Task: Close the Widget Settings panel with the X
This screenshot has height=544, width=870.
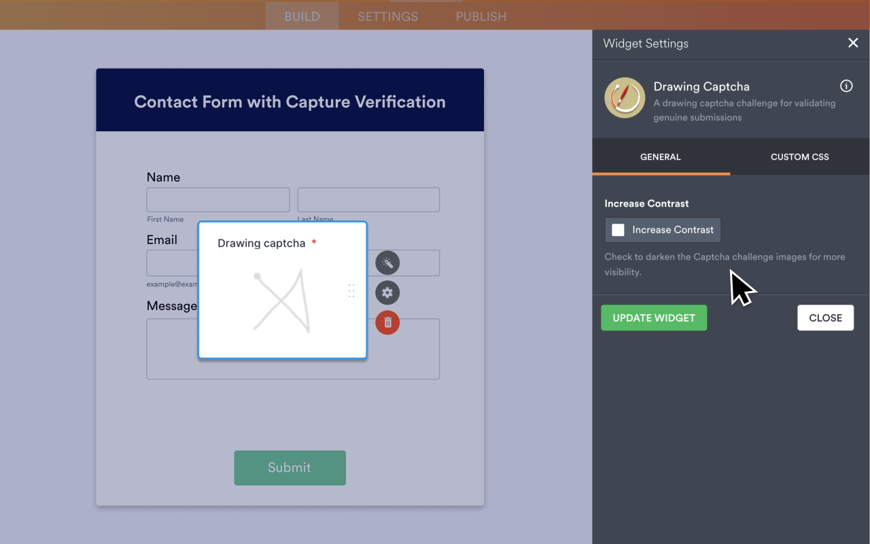Action: pos(853,43)
